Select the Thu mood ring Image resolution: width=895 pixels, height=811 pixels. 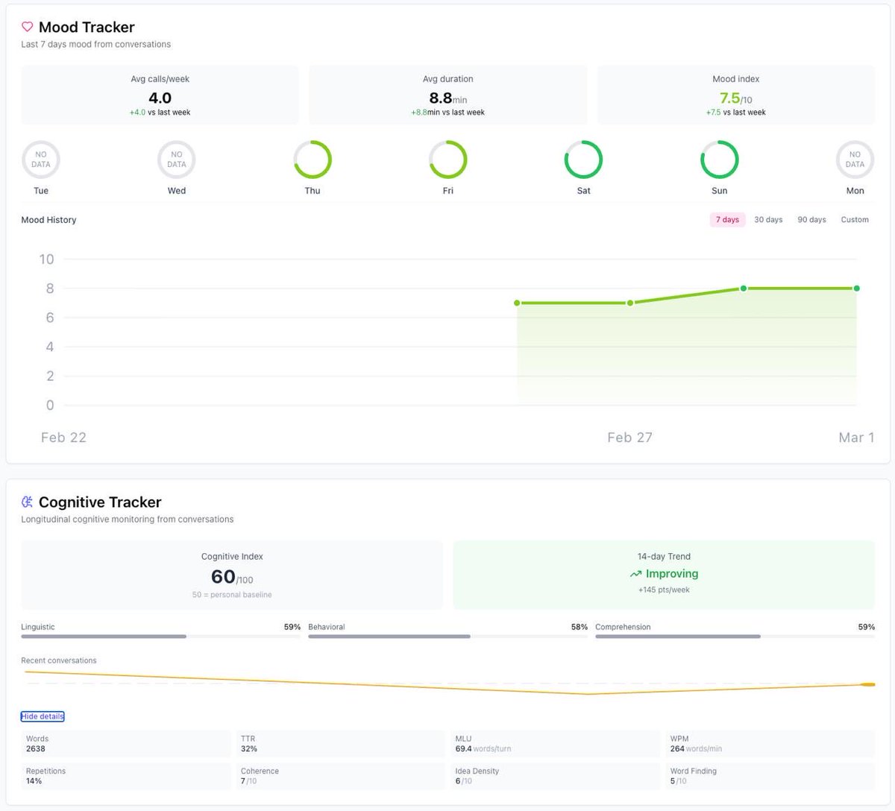tap(313, 160)
